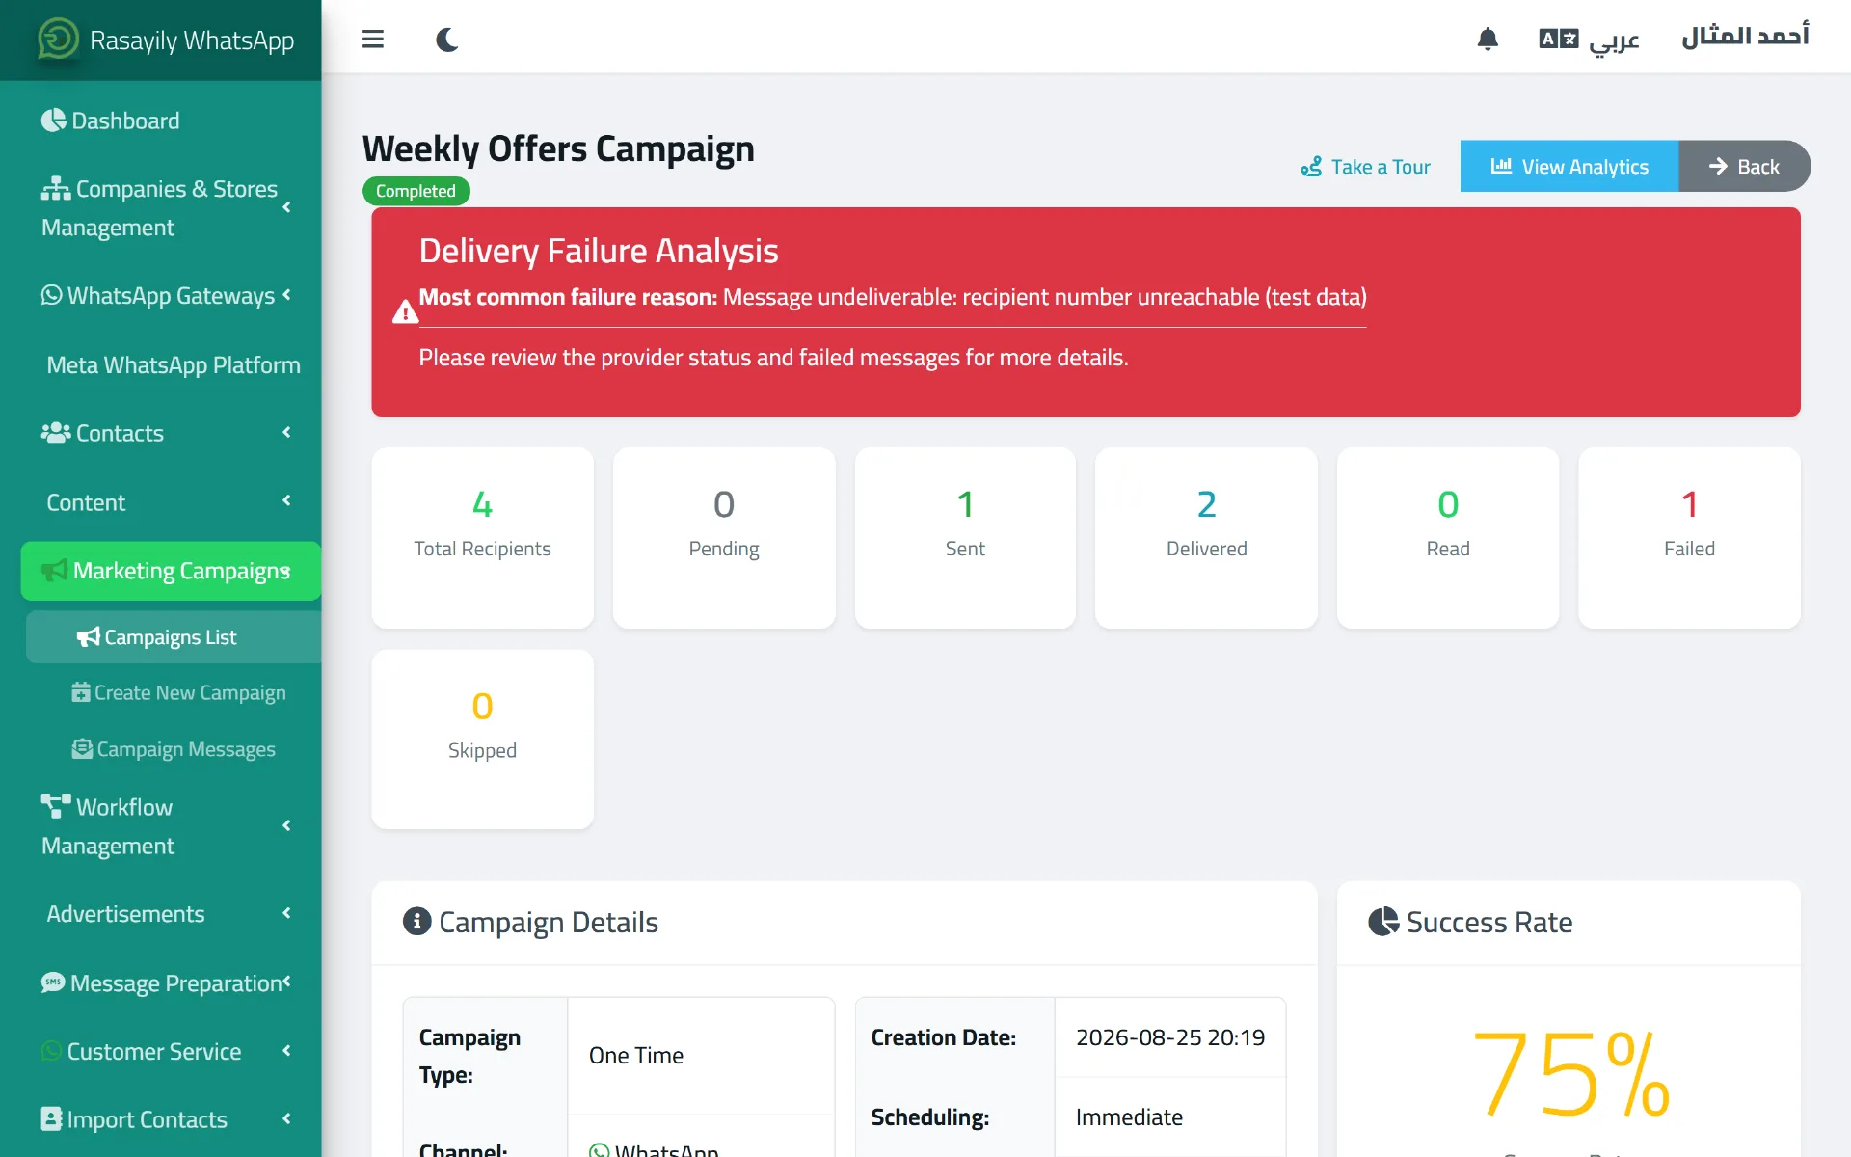Expand the Advertisements submenu chevron
Screen dimensions: 1851x1157
pos(286,913)
